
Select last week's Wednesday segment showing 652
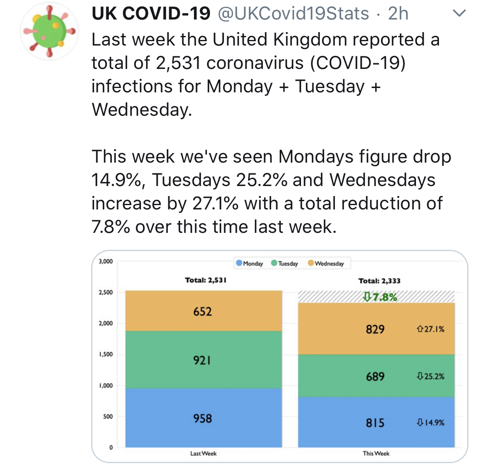203,311
